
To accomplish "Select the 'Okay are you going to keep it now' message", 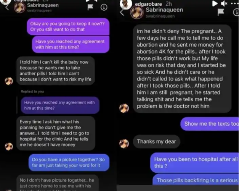I will click(x=68, y=26).
